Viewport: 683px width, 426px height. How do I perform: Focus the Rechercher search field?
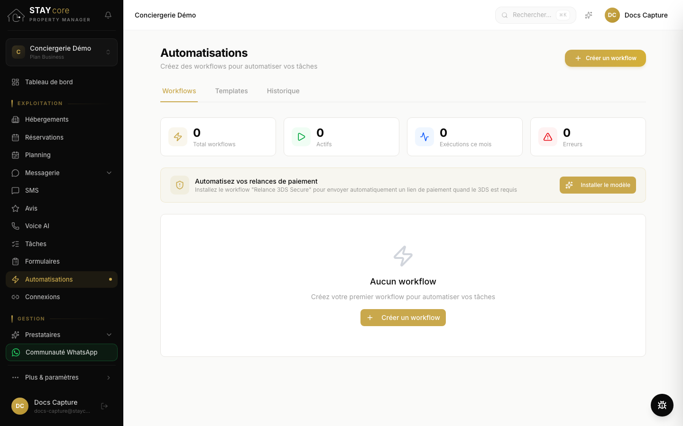535,15
